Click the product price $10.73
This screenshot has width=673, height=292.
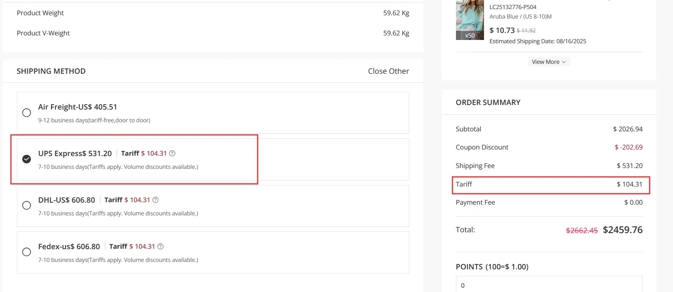pyautogui.click(x=502, y=30)
